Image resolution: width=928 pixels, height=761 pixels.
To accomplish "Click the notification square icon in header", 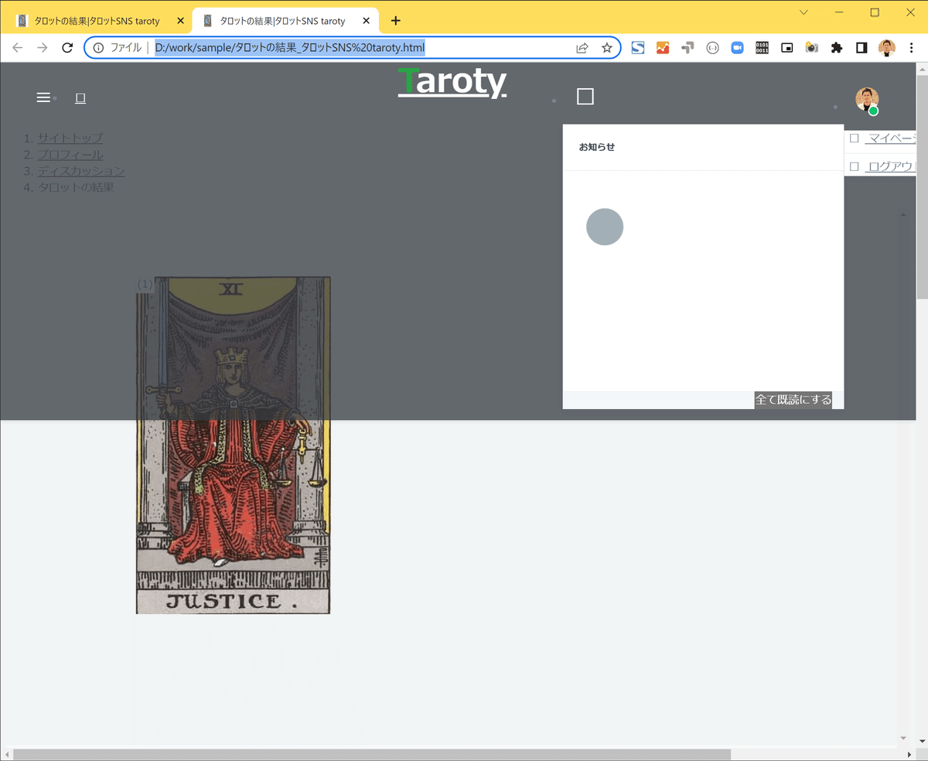I will pos(585,97).
